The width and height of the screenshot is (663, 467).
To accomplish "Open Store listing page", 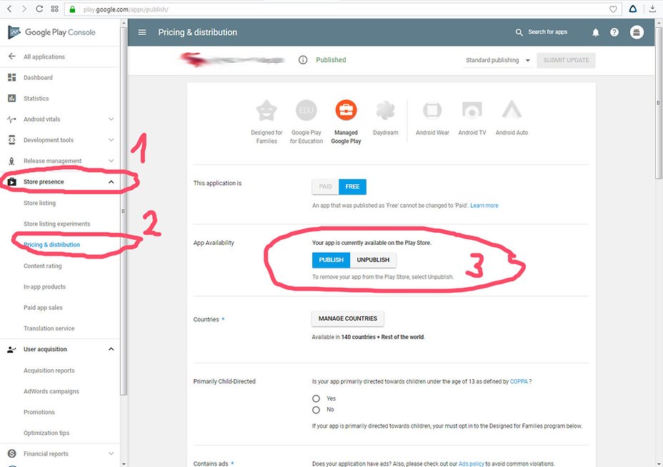I will (40, 203).
